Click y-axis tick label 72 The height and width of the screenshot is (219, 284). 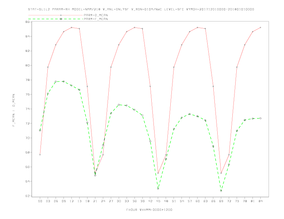(28, 123)
